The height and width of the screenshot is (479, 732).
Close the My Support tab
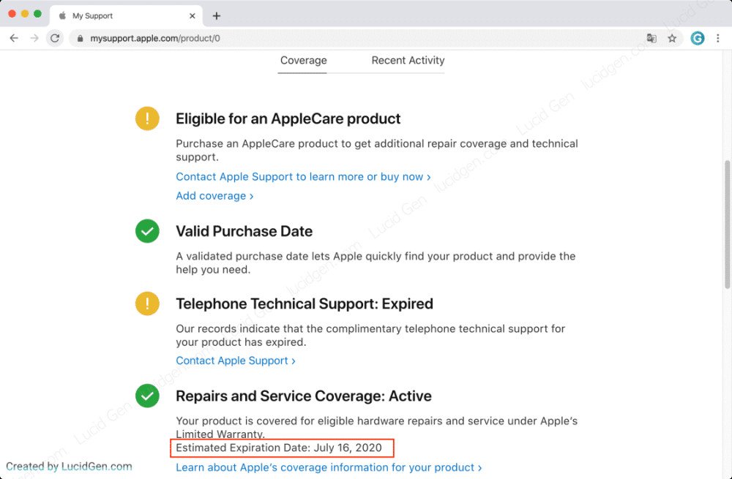point(192,16)
